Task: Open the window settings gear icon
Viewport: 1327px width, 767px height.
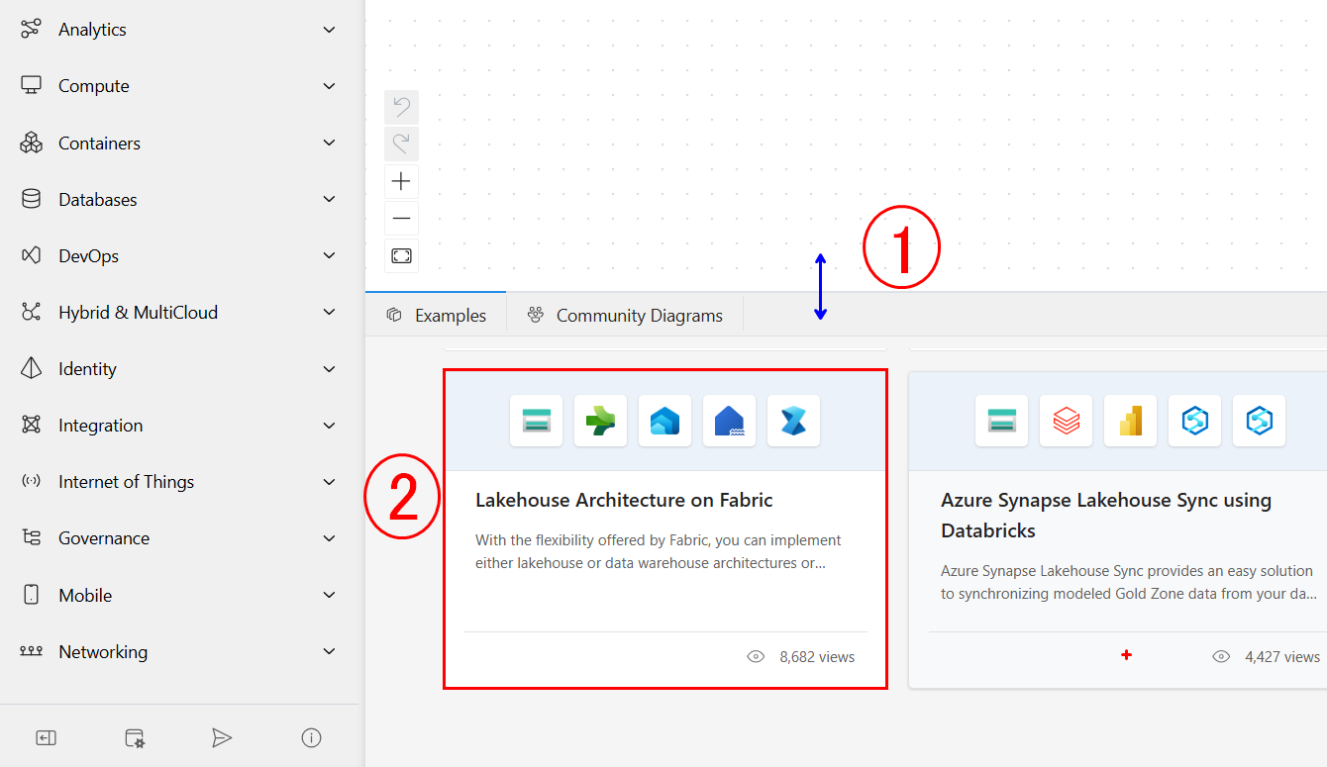Action: coord(135,737)
